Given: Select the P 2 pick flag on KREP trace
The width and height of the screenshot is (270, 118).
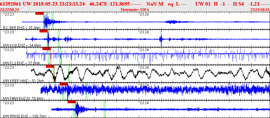Looking at the screenshot, I should click(50, 66).
